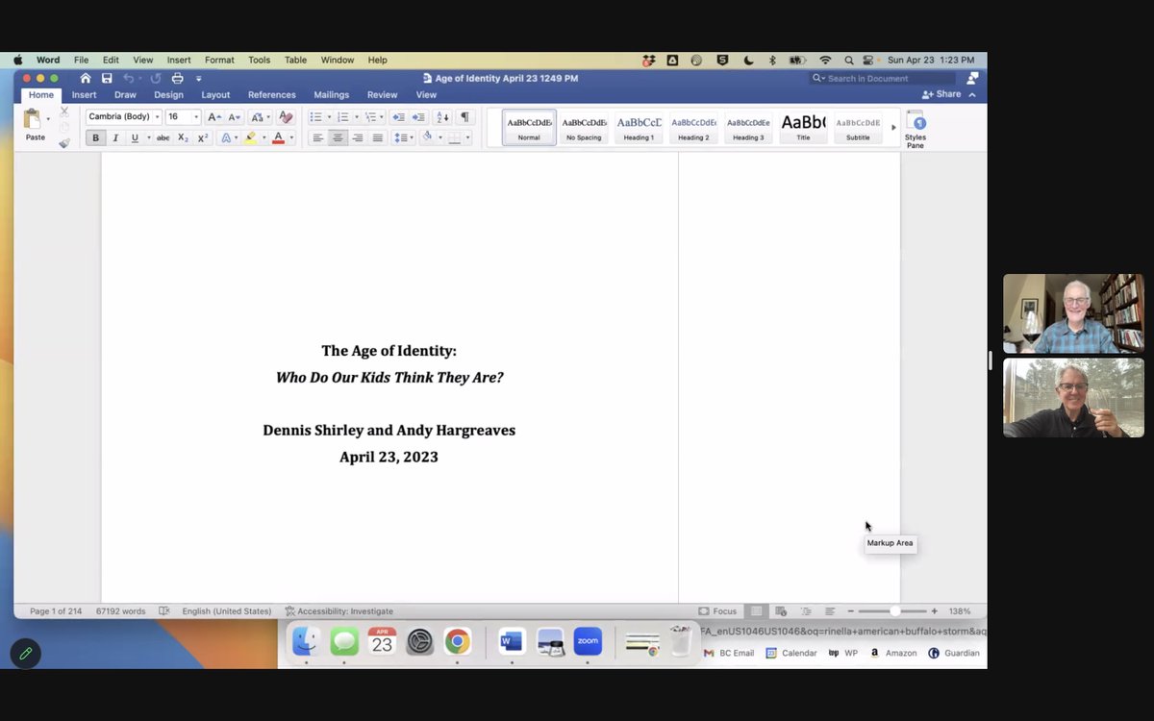Toggle center alignment
Image resolution: width=1154 pixels, height=721 pixels.
tap(338, 137)
